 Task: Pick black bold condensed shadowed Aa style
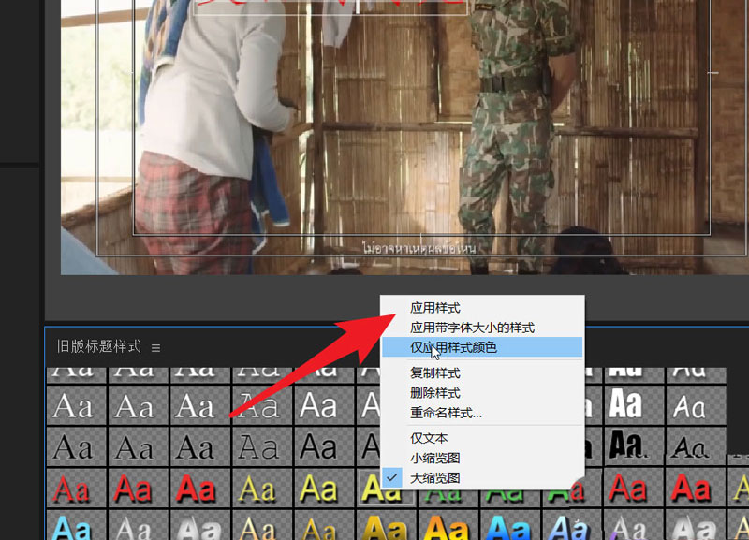[x=634, y=447]
